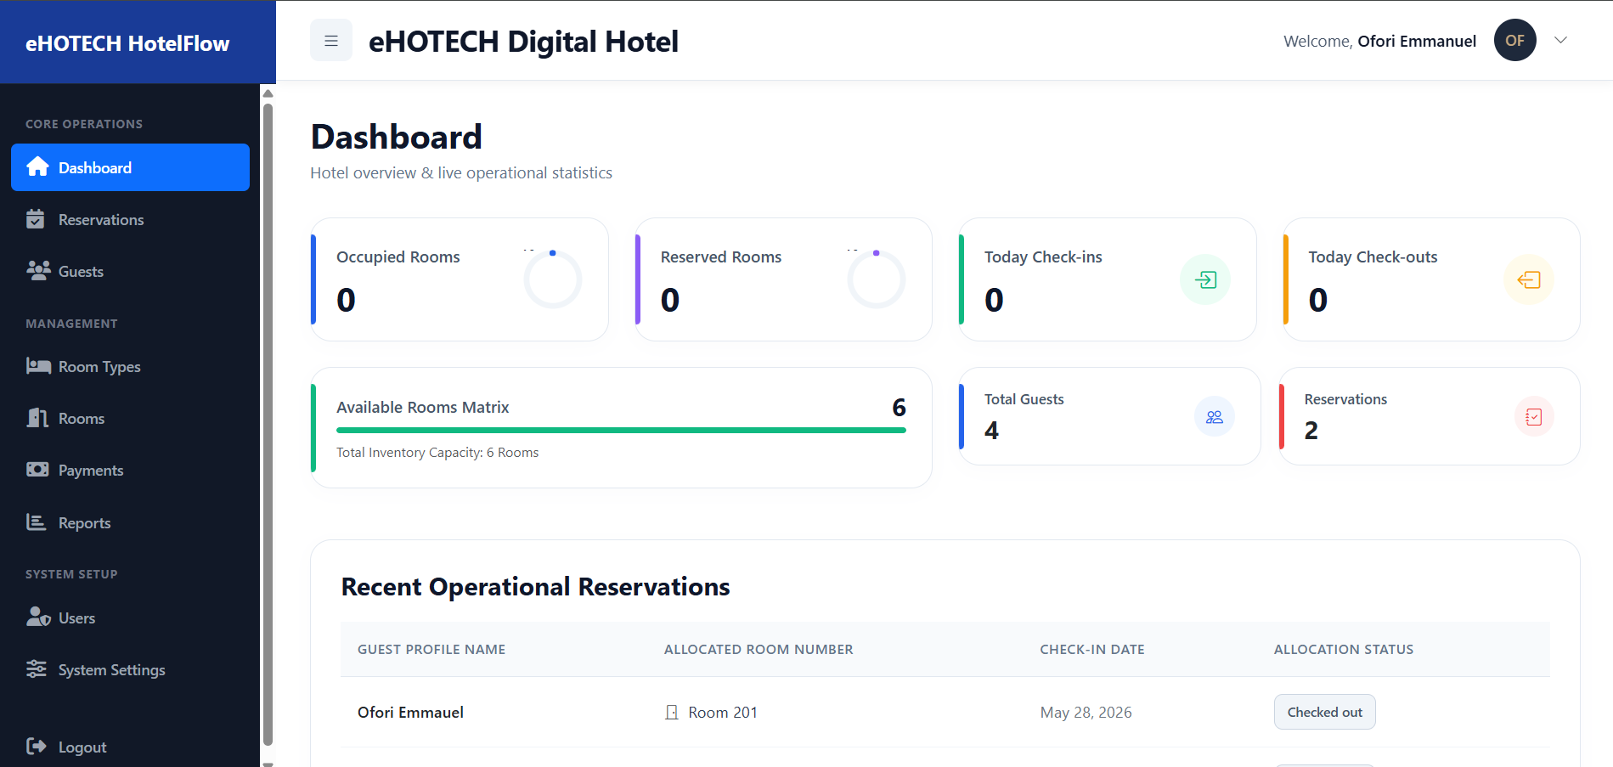Click the Guests people icon
This screenshot has width=1613, height=767.
coord(38,270)
